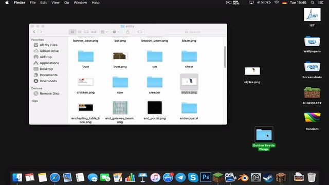Viewport: 329px width, 185px height.
Task: Open Telegram from the Dock
Action: click(x=180, y=177)
